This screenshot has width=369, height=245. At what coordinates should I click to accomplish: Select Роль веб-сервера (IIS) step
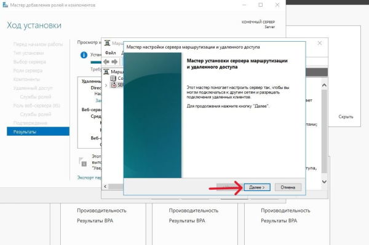pos(36,106)
